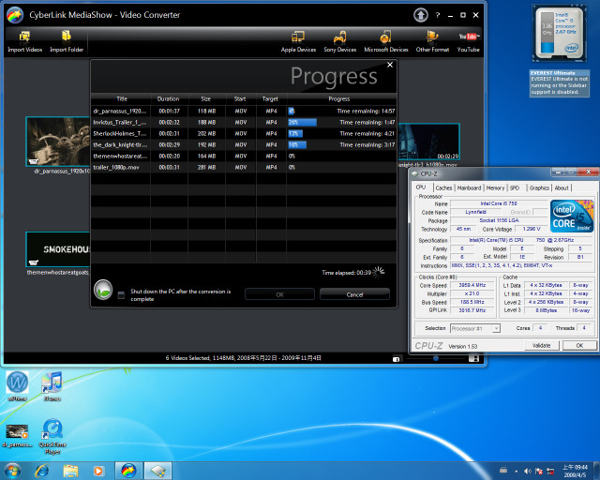Click the upgrade arrow icon in title bar
This screenshot has width=600, height=480.
(x=421, y=15)
